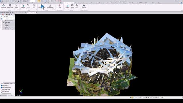Switch to the Macros ribbon tab

click(x=154, y=3)
